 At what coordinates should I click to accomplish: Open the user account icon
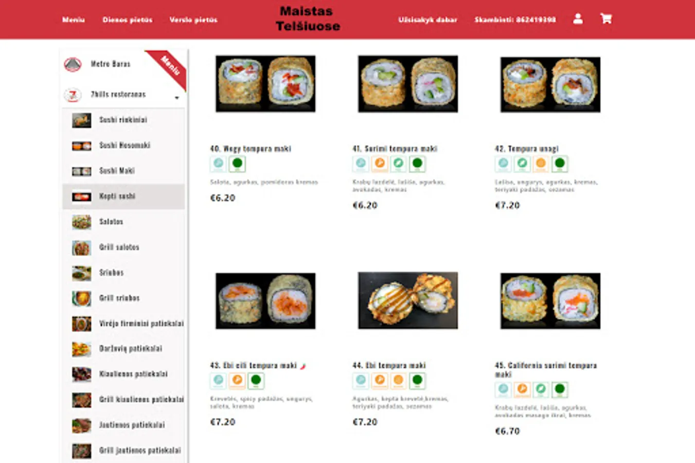(578, 19)
